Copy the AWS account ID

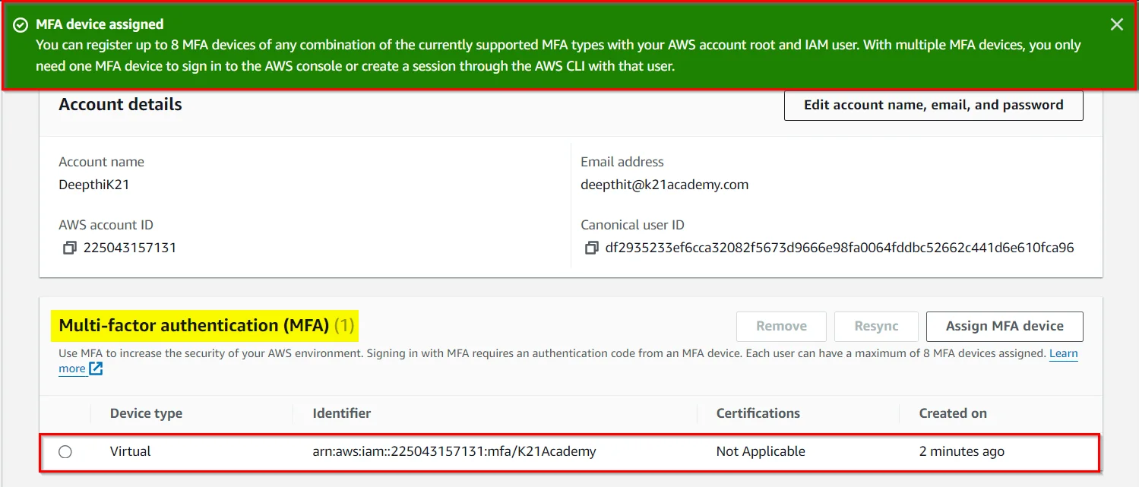[70, 248]
